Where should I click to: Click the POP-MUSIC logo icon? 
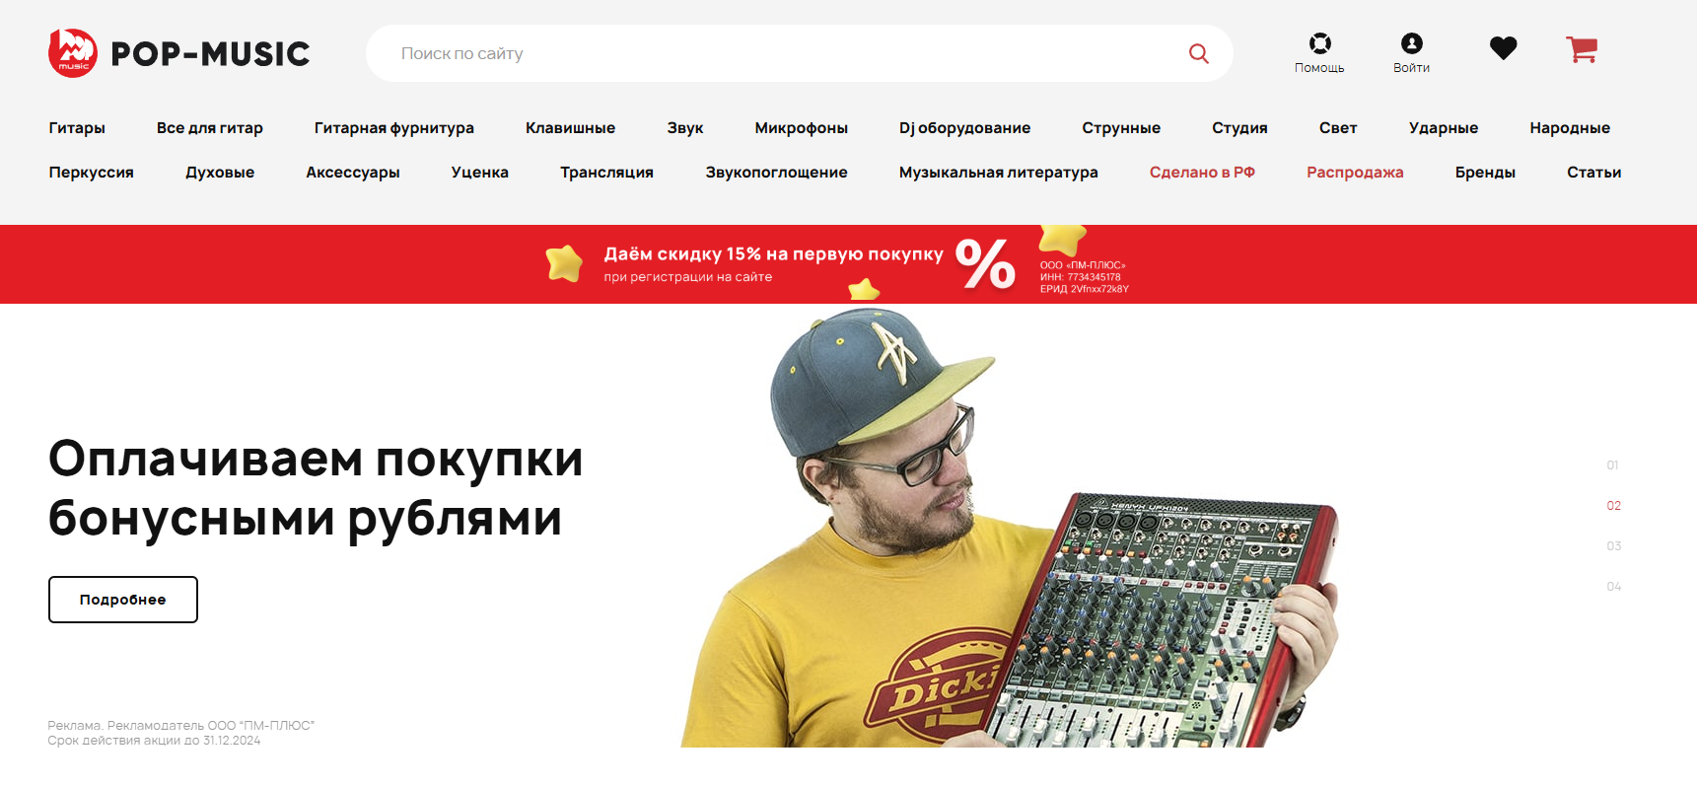click(73, 52)
